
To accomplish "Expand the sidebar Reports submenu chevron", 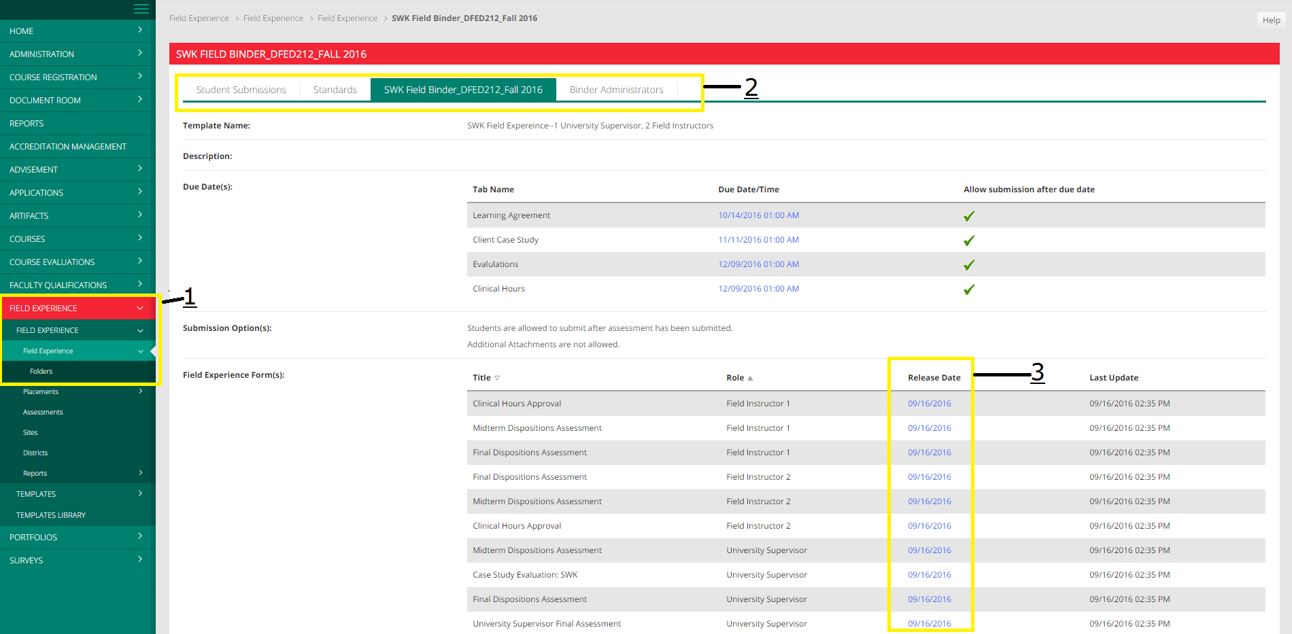I will 140,473.
